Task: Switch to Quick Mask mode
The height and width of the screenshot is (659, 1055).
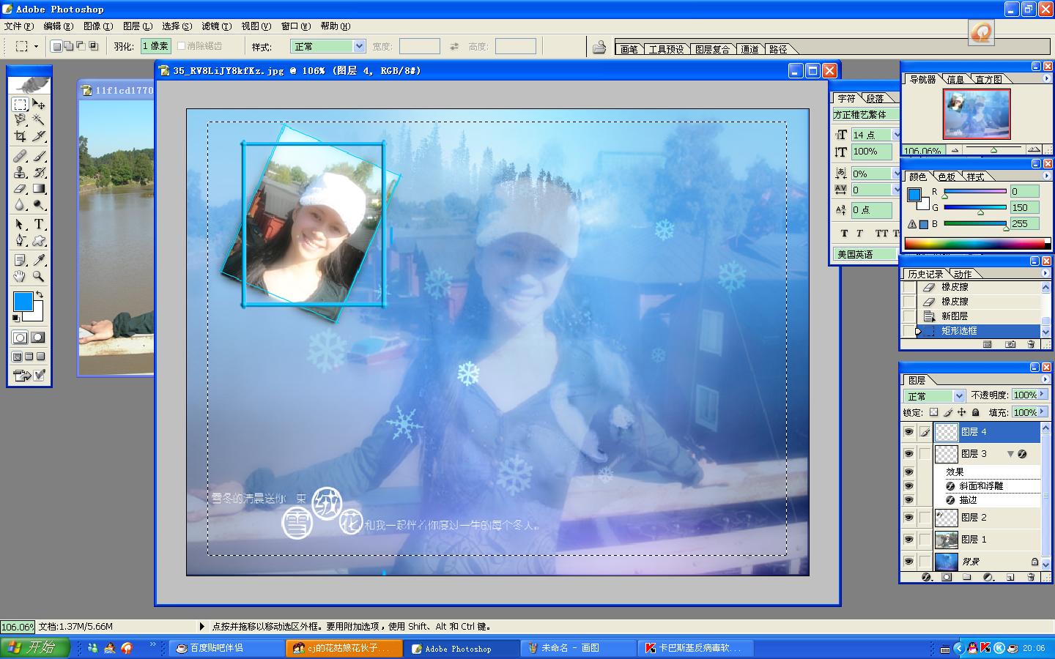Action: pos(37,338)
